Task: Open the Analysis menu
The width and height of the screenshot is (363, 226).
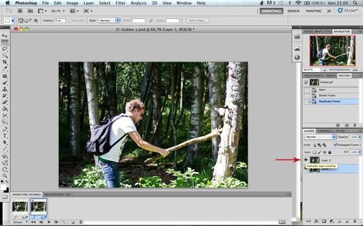Action: click(x=139, y=3)
